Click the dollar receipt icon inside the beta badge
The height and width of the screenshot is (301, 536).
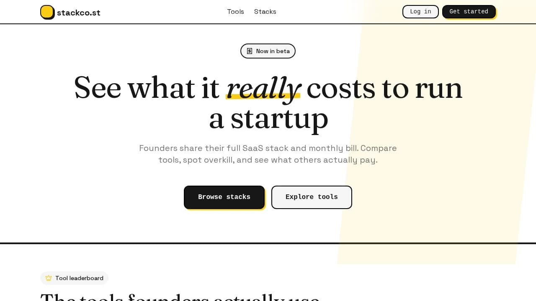pos(250,51)
